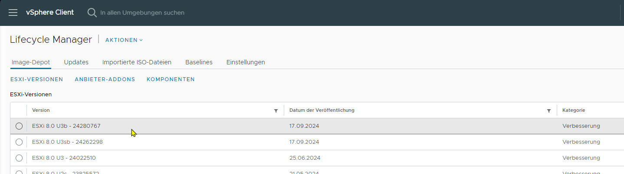Viewport: 624px width, 174px height.
Task: Sort by the Version column header
Action: pos(41,111)
